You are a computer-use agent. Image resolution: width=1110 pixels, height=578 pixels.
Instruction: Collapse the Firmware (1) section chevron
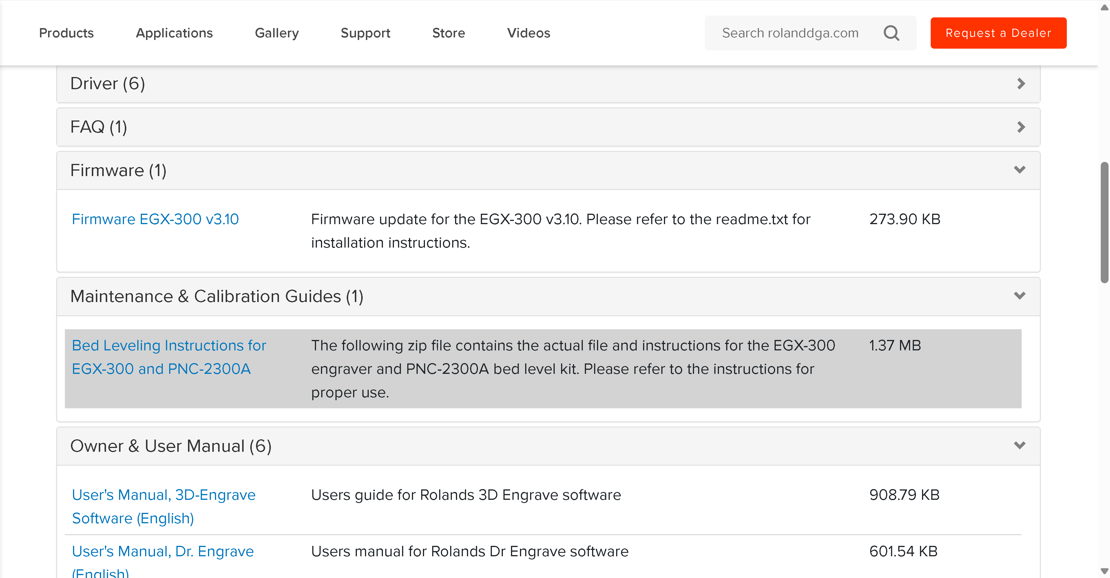point(1020,170)
